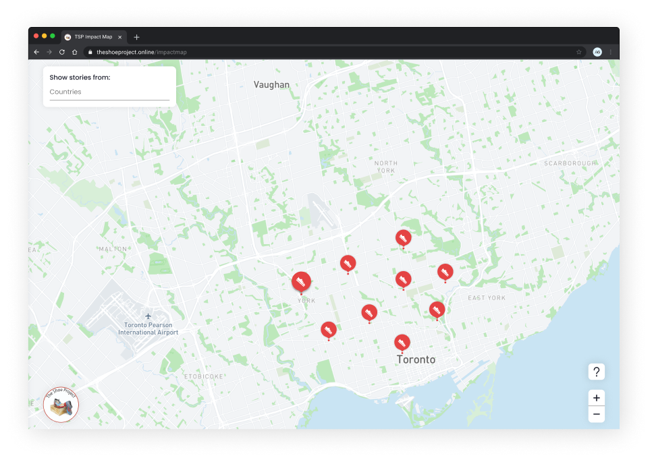The width and height of the screenshot is (652, 462).
Task: Click the browser home button
Action: [x=75, y=52]
